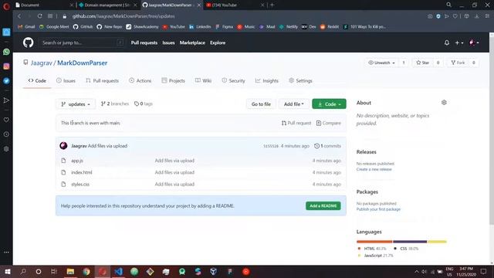The width and height of the screenshot is (494, 278).
Task: Open the Insights tab
Action: click(x=267, y=80)
